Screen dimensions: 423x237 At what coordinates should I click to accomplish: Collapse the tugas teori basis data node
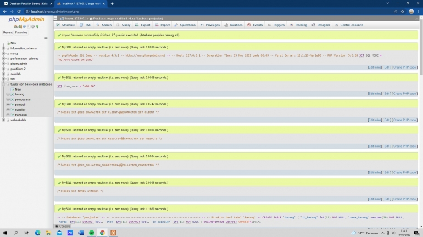tap(3, 84)
